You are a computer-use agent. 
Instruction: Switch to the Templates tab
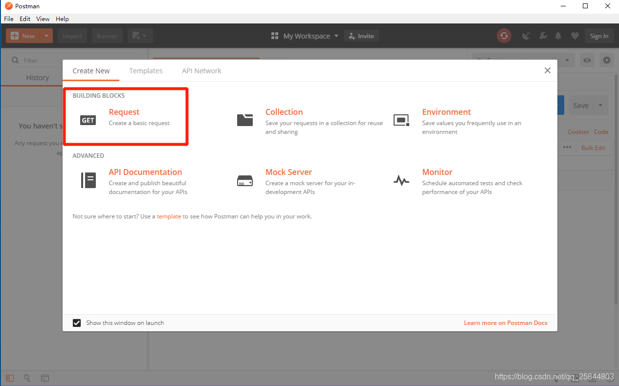(146, 71)
